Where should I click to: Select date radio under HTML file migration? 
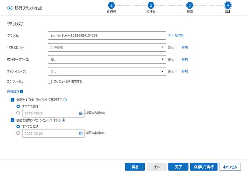[18, 113]
